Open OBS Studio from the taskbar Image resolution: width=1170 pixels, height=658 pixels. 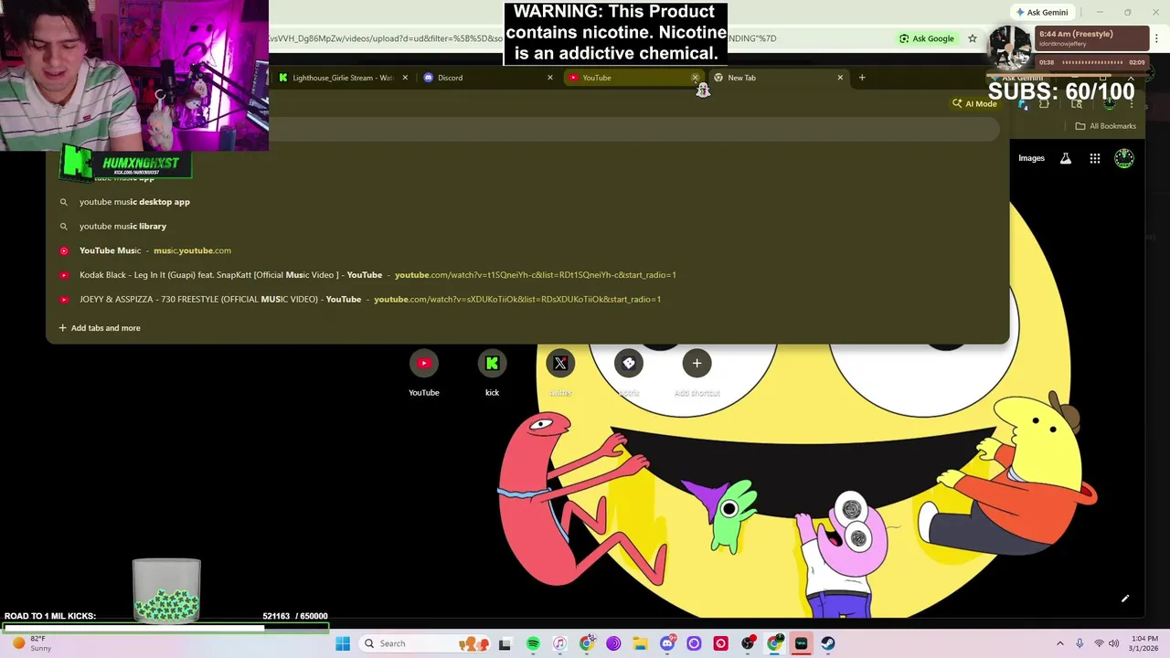748,643
